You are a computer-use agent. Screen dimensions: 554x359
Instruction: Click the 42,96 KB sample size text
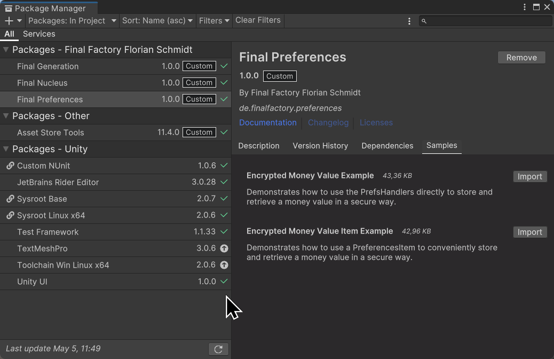[x=416, y=231]
